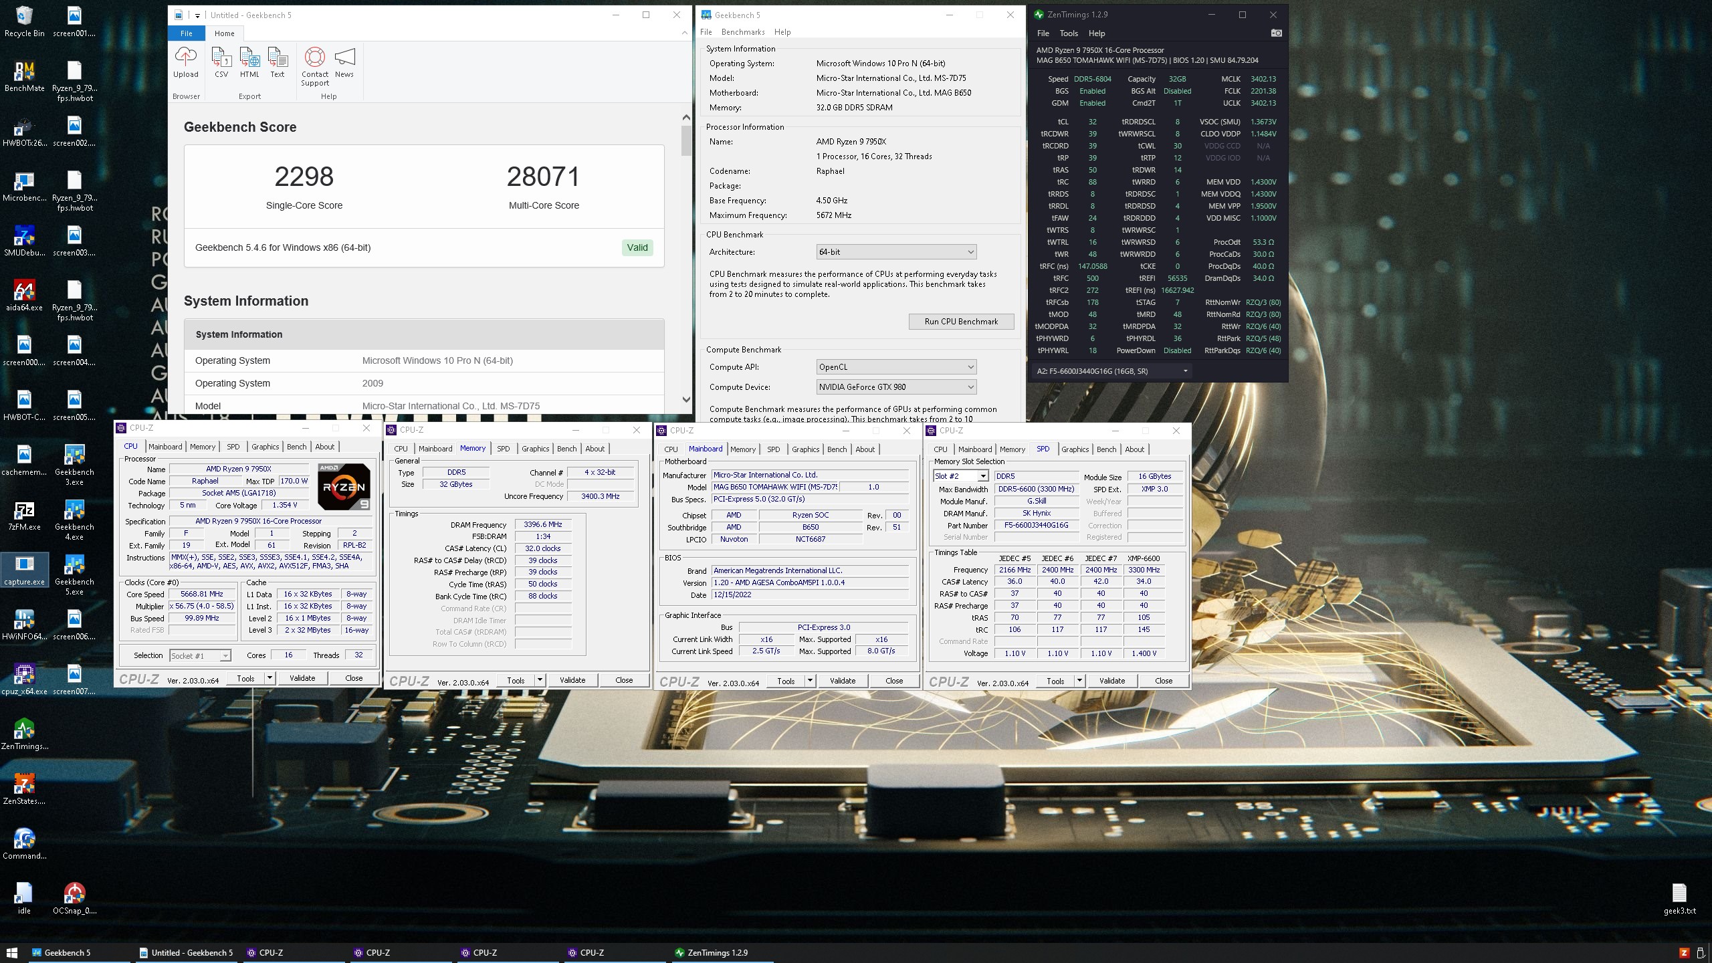Image resolution: width=1712 pixels, height=963 pixels.
Task: Click the Valid badge in Geekbench Score
Action: [x=637, y=247]
